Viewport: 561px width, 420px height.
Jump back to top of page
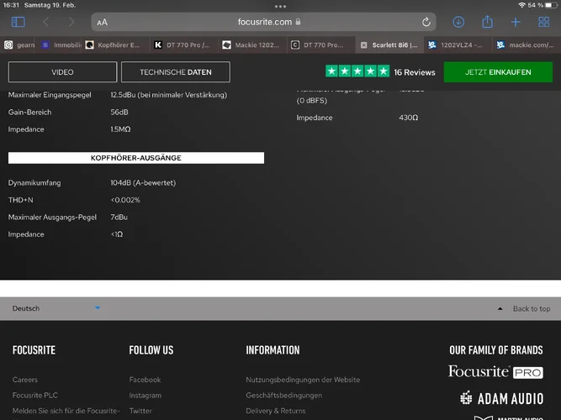click(x=525, y=308)
